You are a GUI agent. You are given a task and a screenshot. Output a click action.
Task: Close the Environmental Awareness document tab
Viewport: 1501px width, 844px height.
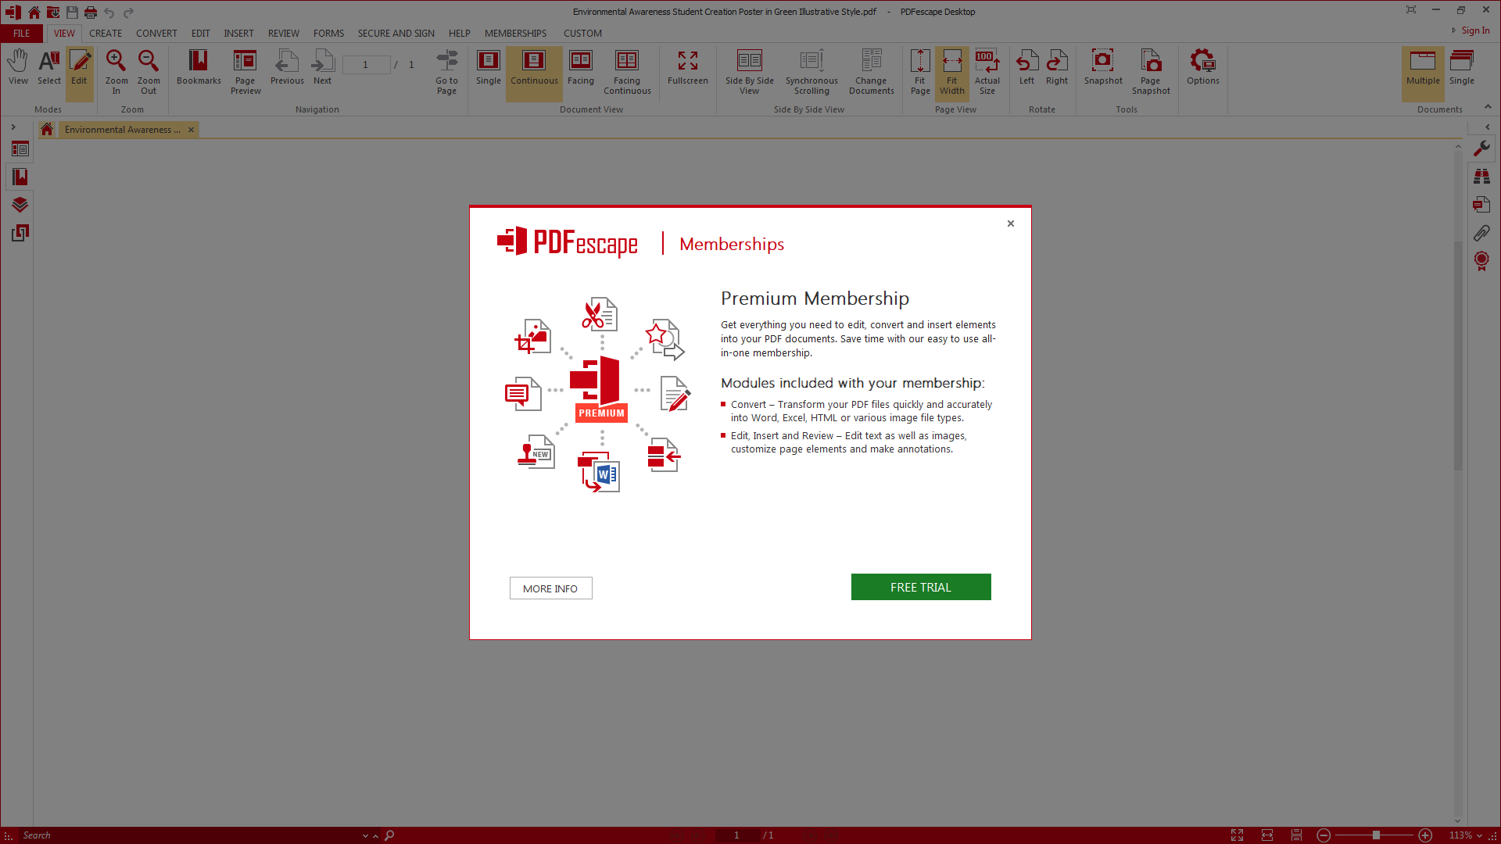coord(191,130)
